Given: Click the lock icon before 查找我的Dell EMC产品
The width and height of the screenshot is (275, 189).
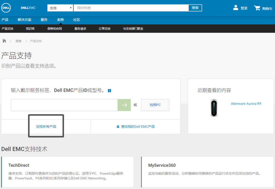Looking at the screenshot, I should [118, 127].
